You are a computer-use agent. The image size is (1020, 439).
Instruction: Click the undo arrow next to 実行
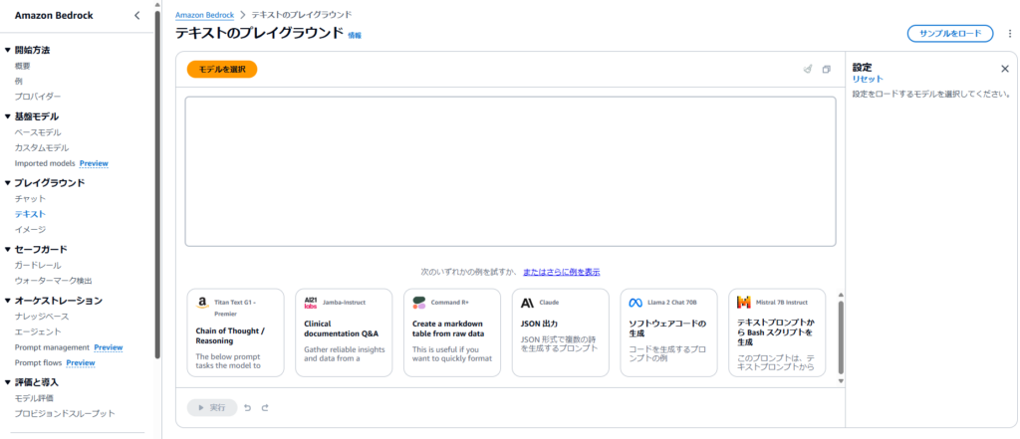248,407
